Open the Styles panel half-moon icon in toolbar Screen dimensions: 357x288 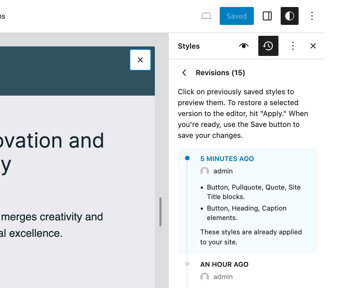point(289,16)
